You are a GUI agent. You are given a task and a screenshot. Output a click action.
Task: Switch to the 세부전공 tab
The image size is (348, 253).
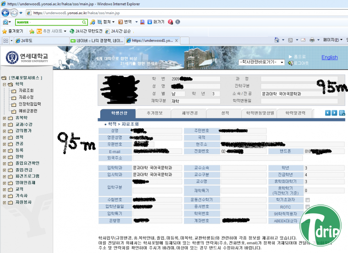(x=189, y=113)
